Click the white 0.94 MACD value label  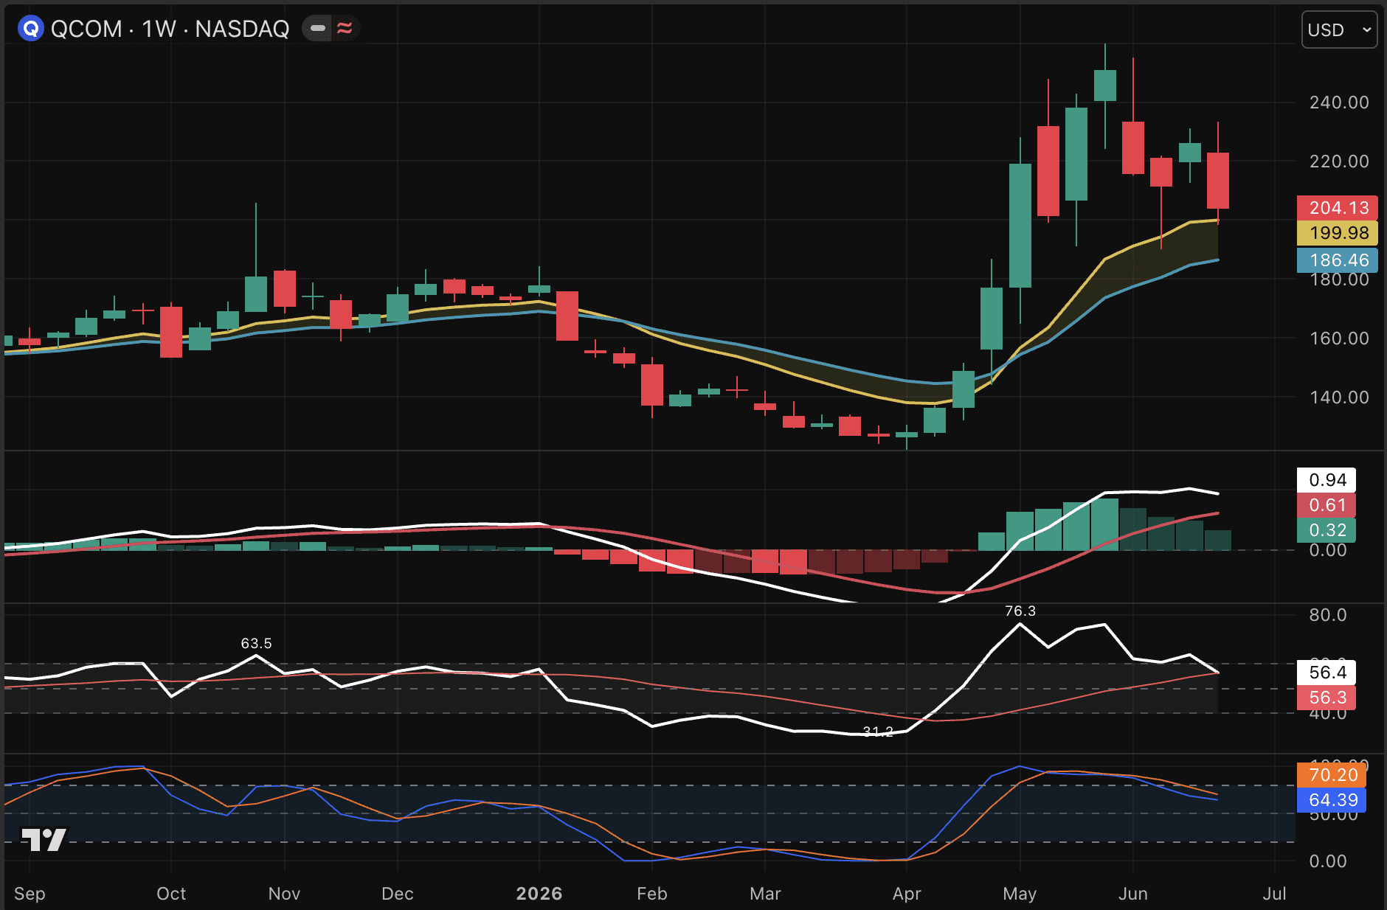click(1327, 480)
